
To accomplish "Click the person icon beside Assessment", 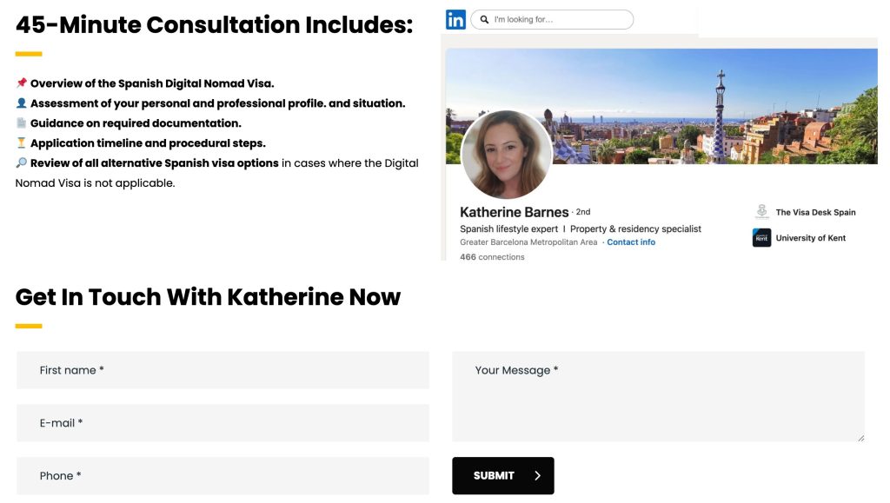I will 22,103.
